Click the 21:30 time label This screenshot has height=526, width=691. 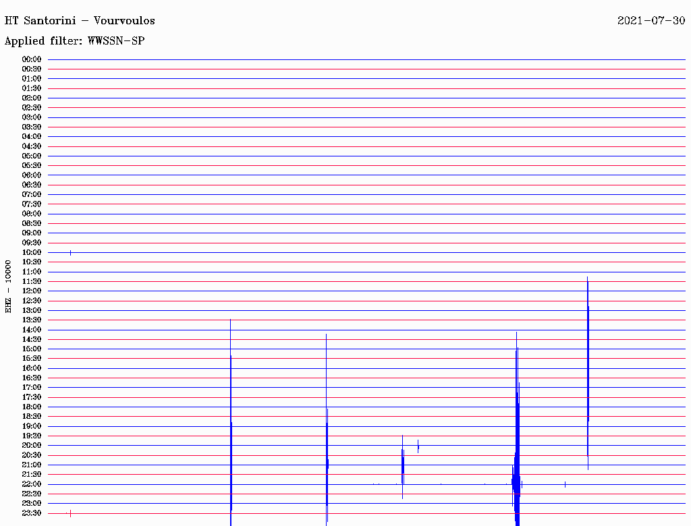(32, 475)
